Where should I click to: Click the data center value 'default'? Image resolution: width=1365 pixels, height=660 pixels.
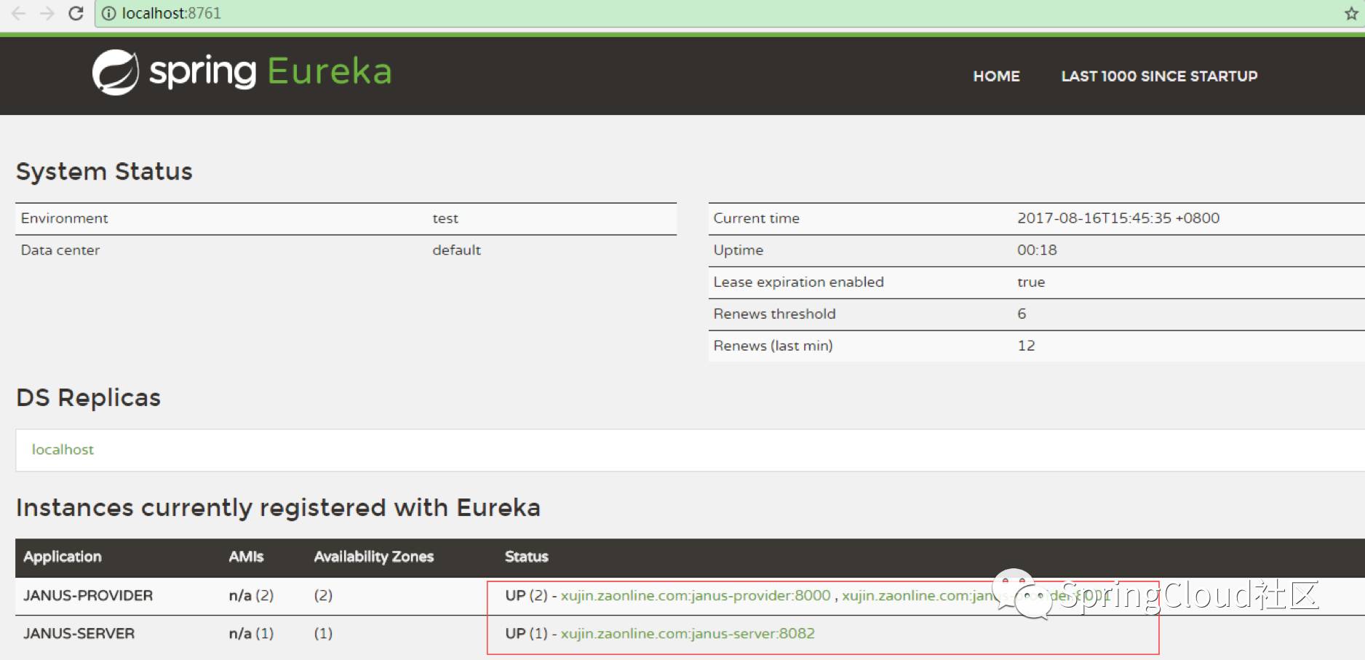[x=456, y=250]
